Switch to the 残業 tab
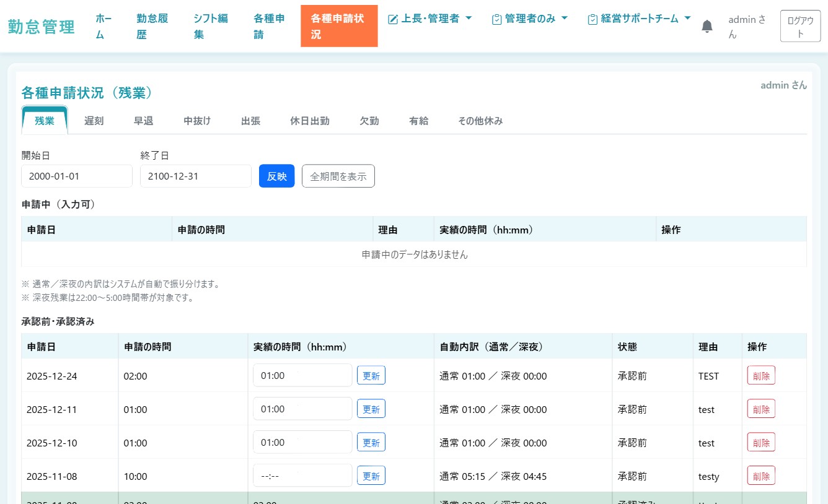828x504 pixels. 45,121
